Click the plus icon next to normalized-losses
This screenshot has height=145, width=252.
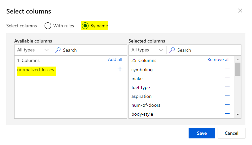point(120,69)
